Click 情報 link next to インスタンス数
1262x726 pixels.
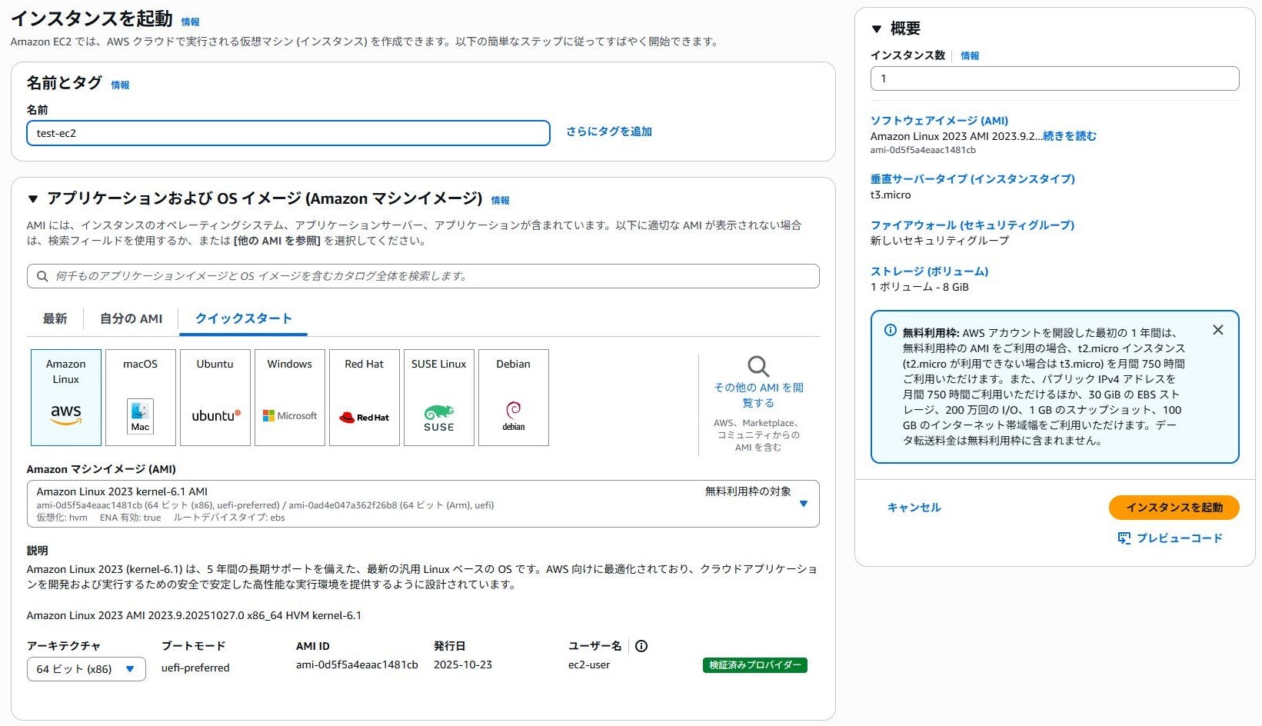coord(970,56)
